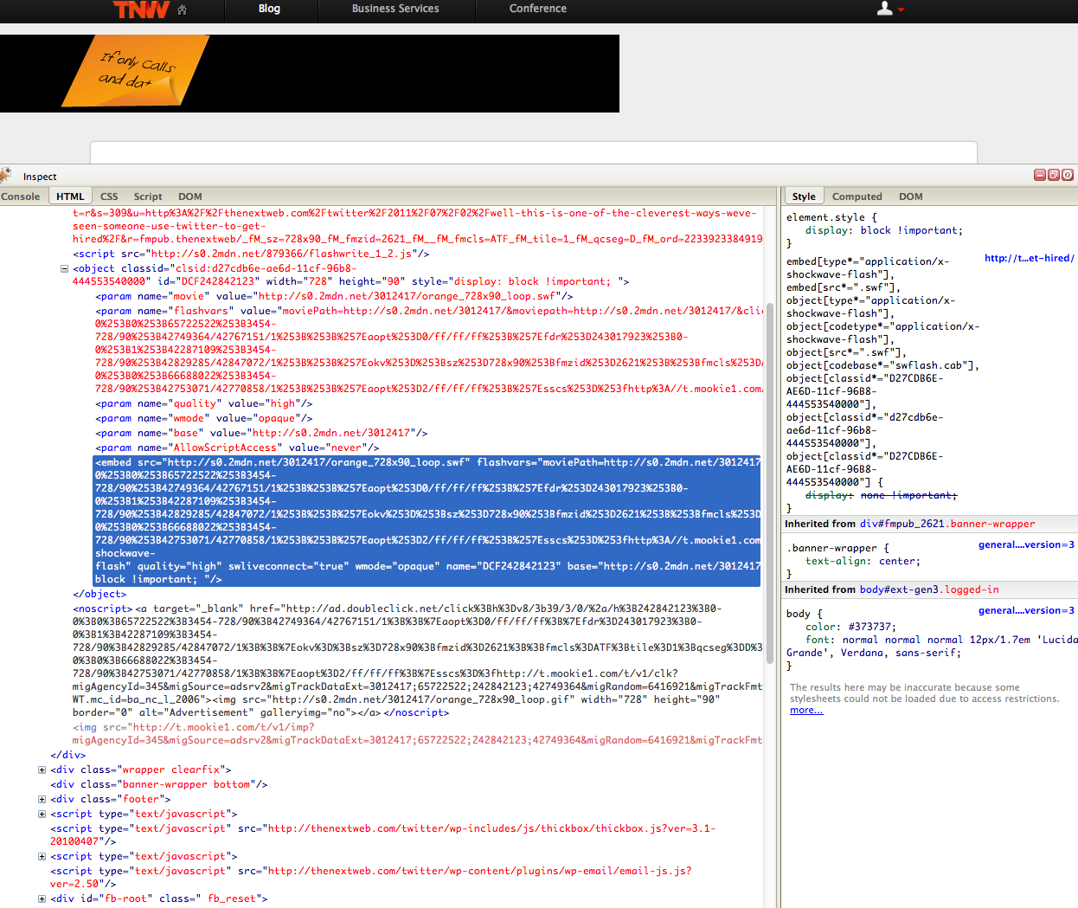This screenshot has width=1078, height=908.
Task: Open stylesheet link beside body rule
Action: [x=1026, y=610]
